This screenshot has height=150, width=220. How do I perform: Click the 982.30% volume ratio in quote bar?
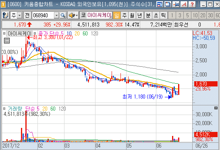pos(114,25)
